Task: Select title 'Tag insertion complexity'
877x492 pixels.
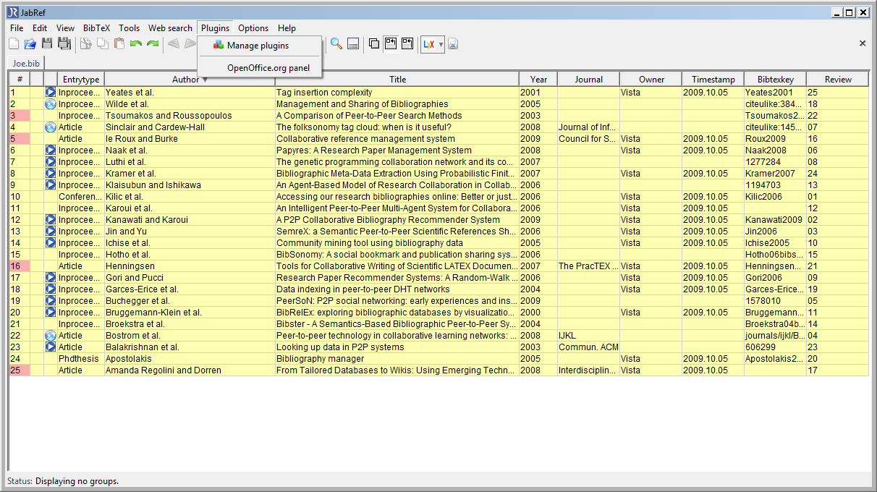Action: [324, 93]
